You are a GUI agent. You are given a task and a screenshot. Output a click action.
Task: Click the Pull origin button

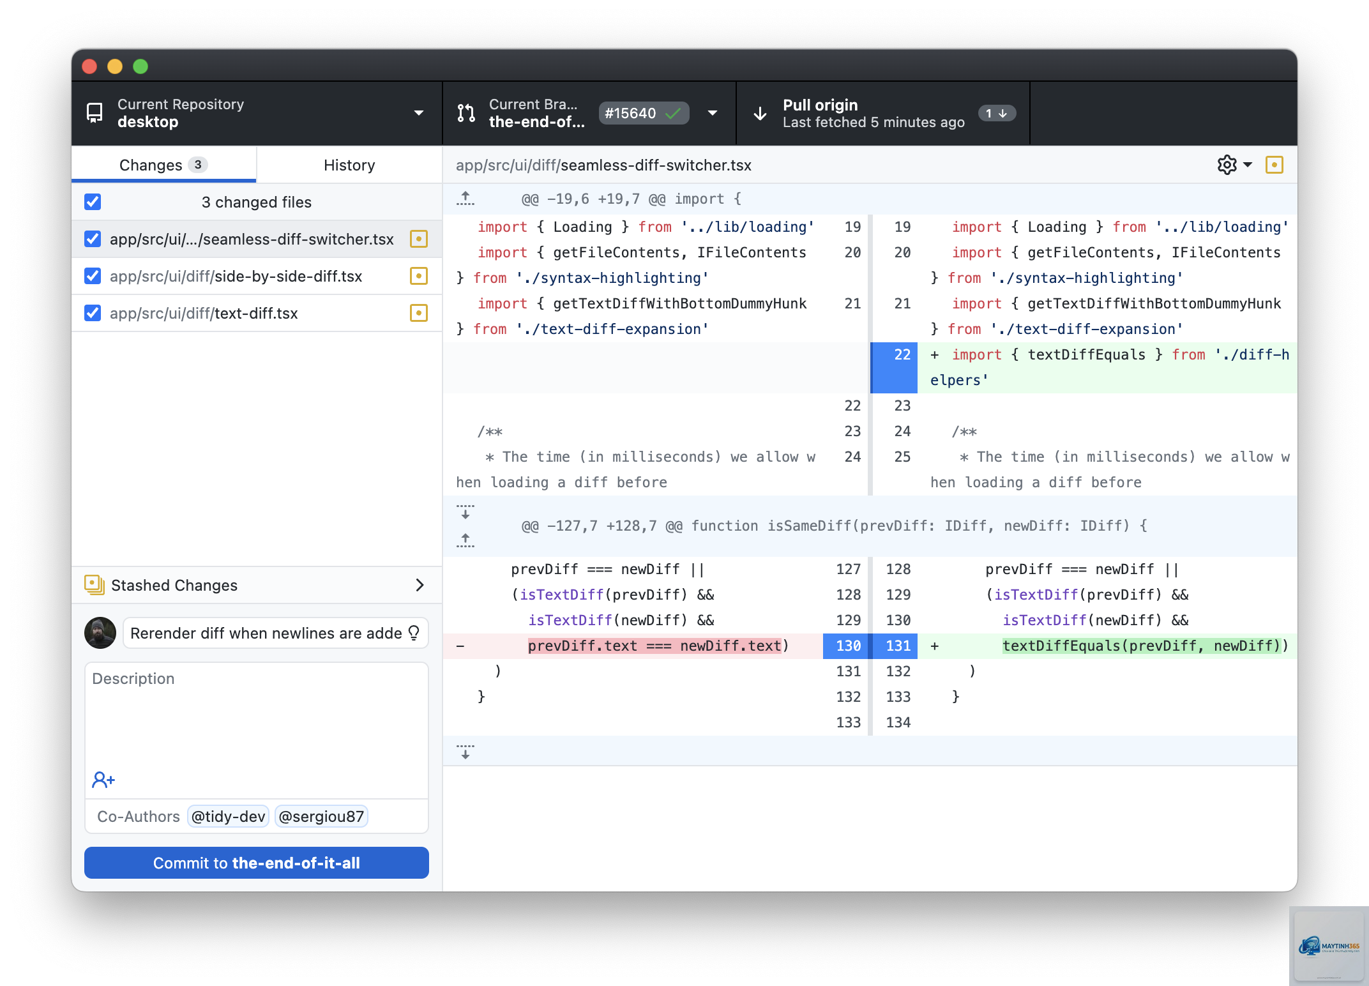[883, 113]
